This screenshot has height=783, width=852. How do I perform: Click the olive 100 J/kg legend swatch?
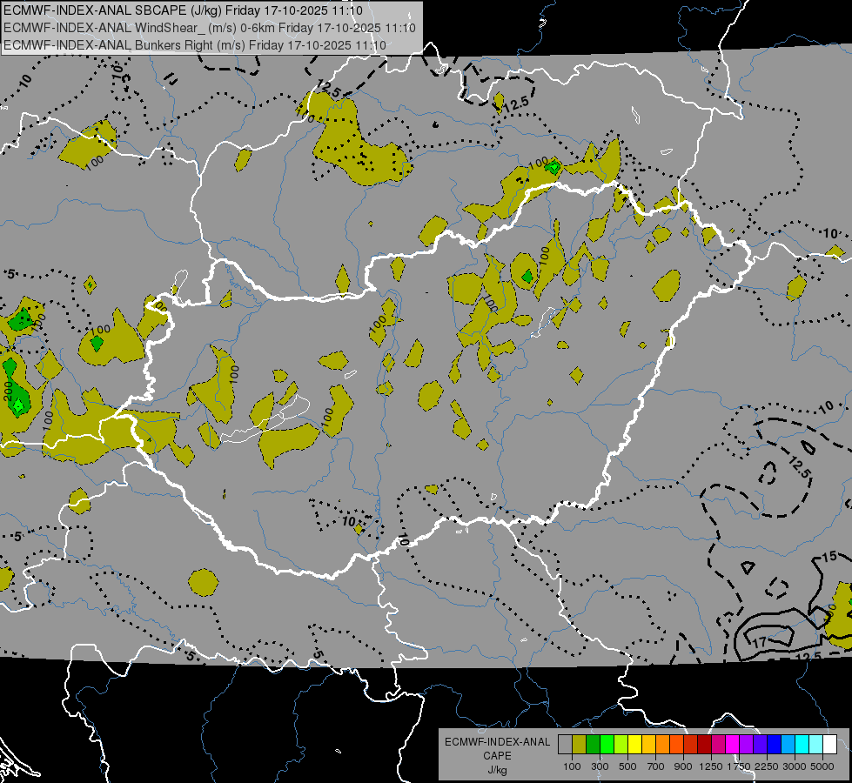[x=580, y=745]
